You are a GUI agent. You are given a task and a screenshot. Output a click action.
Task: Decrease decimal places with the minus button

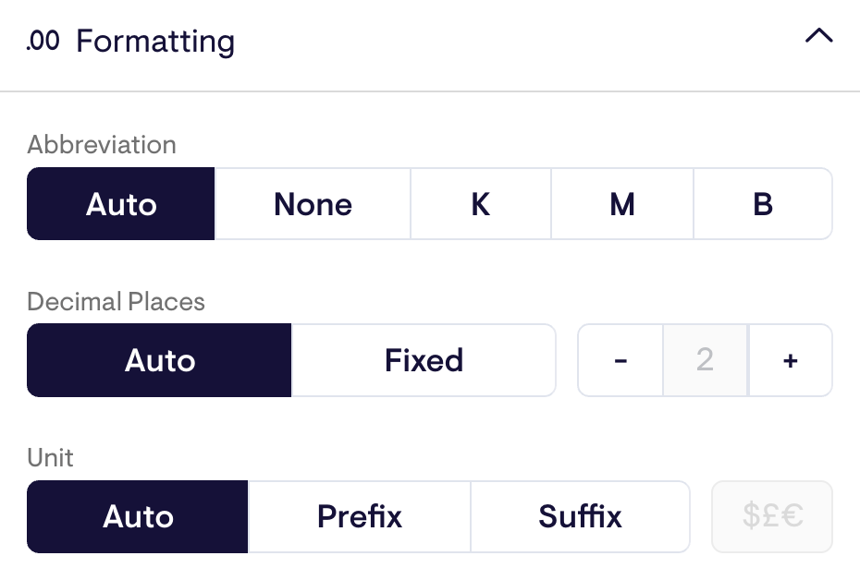tap(620, 360)
